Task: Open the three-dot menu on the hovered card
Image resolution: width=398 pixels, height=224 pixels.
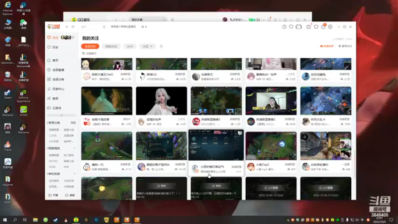Action: click(x=239, y=172)
